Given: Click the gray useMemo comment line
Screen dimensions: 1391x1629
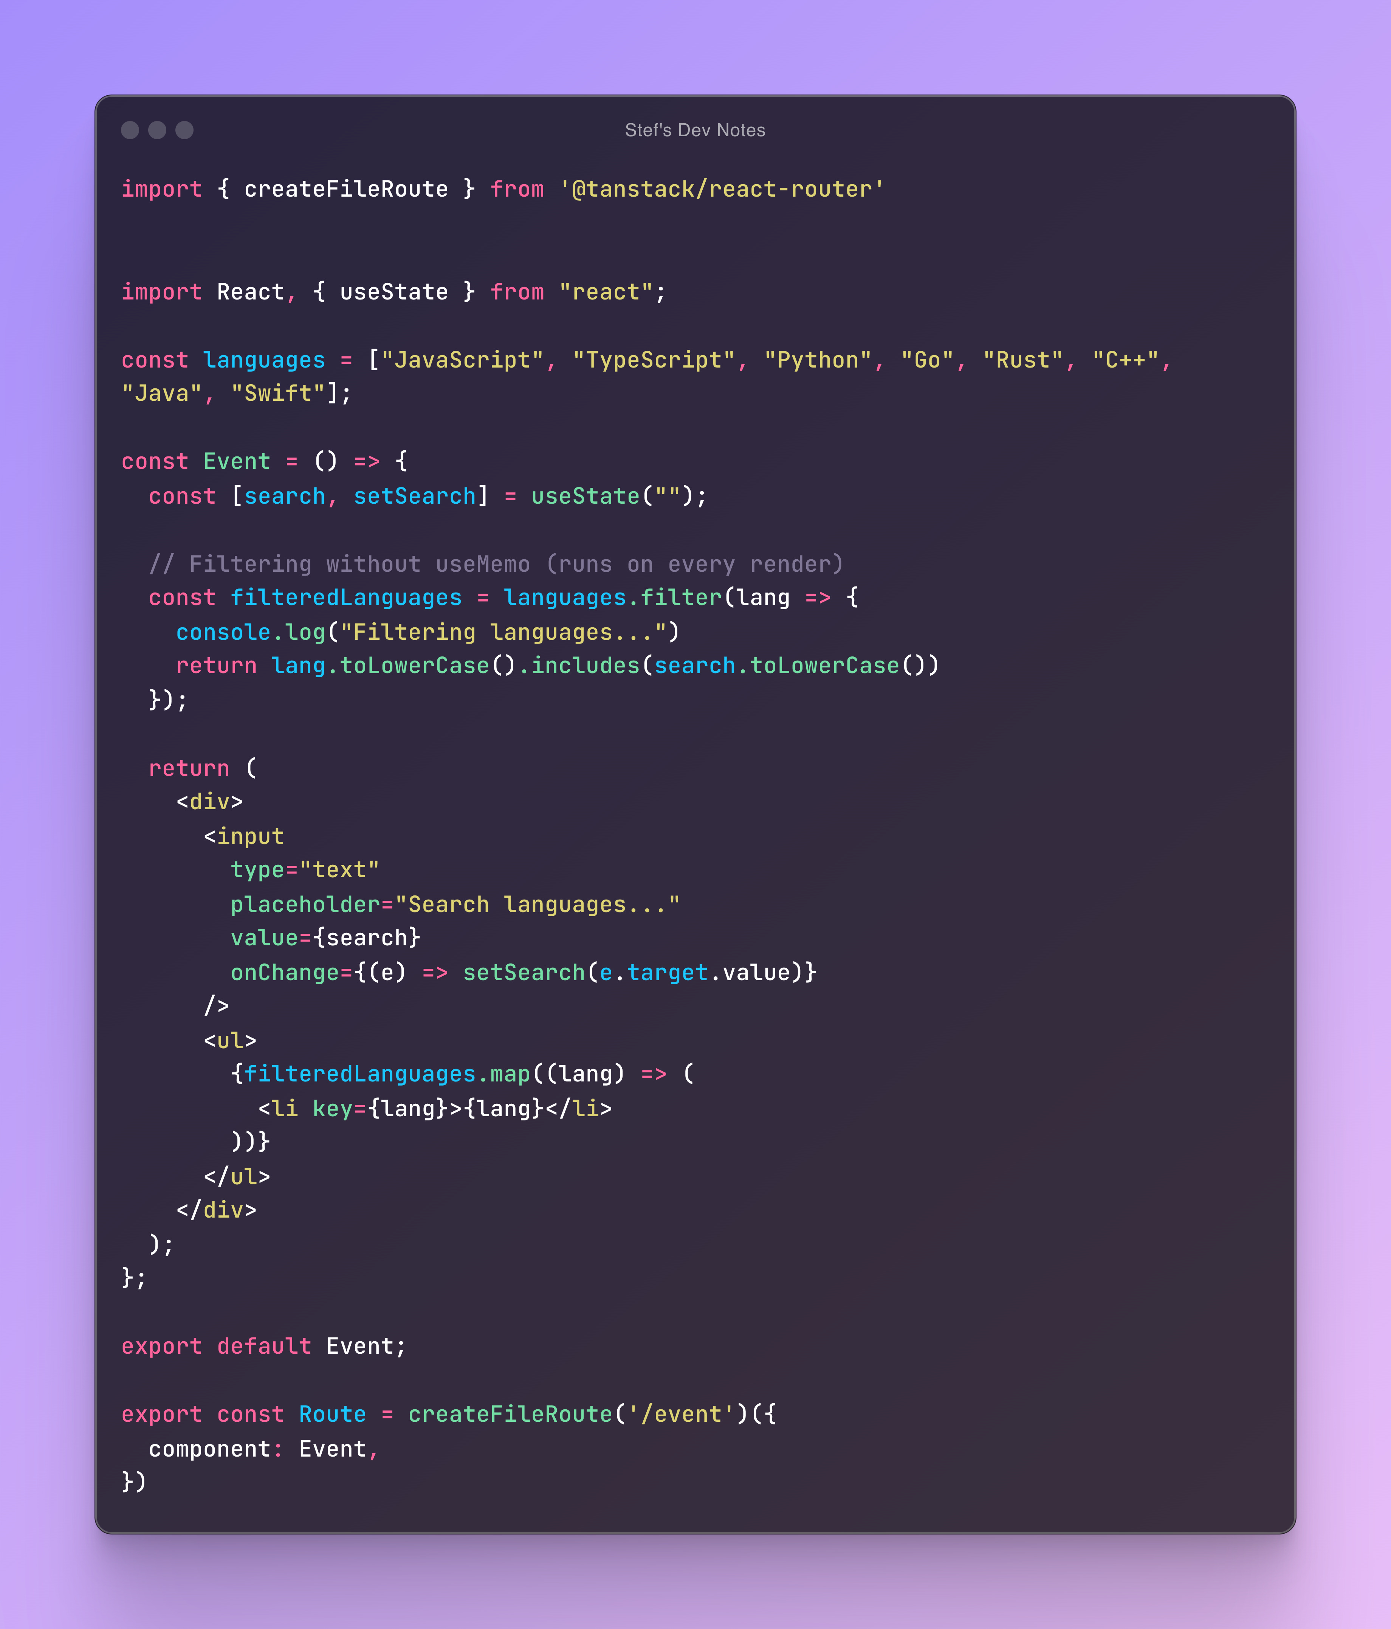Looking at the screenshot, I should click(496, 564).
